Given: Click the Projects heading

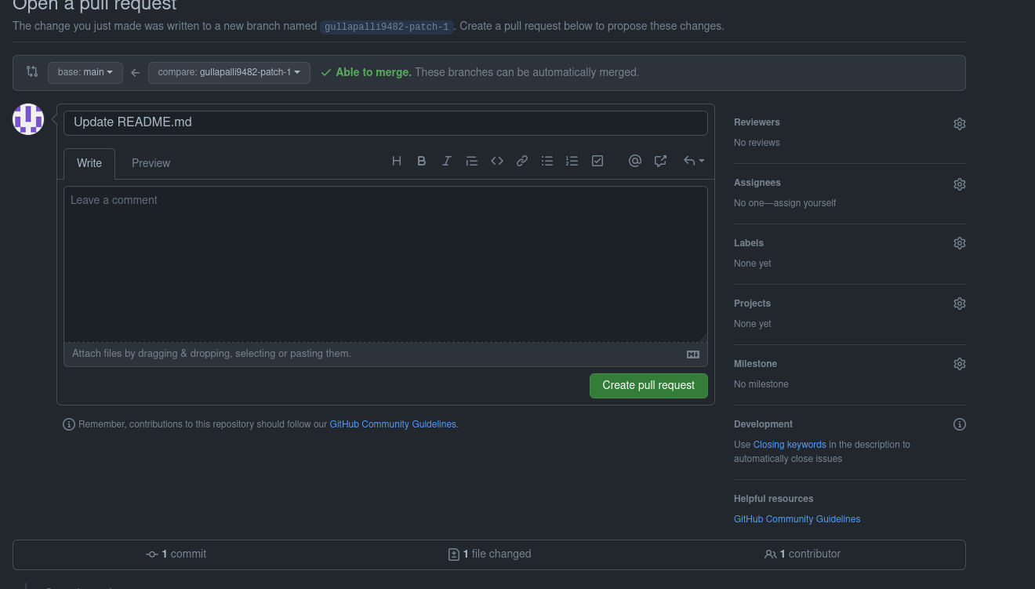Looking at the screenshot, I should click(752, 304).
